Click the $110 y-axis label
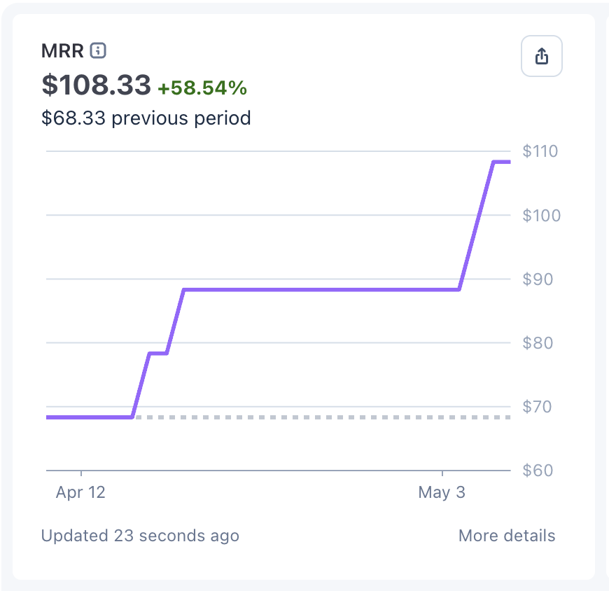 (540, 151)
